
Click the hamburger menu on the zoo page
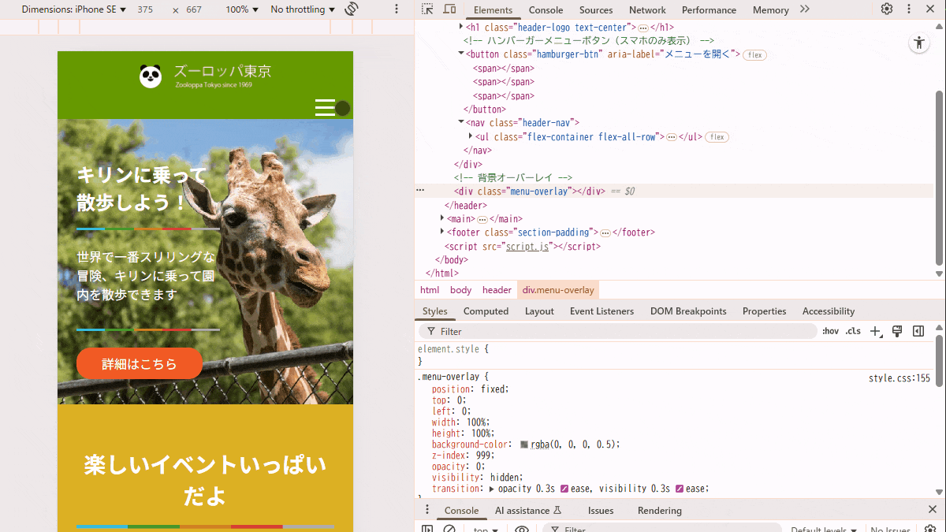coord(325,108)
